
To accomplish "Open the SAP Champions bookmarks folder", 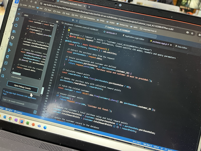I will (x=87, y=18).
